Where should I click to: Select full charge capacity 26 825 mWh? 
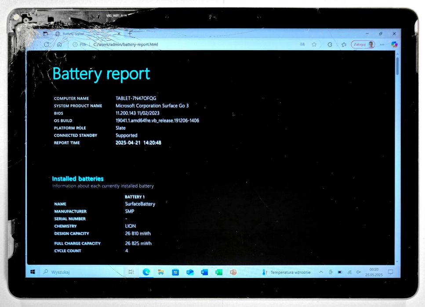pos(138,243)
